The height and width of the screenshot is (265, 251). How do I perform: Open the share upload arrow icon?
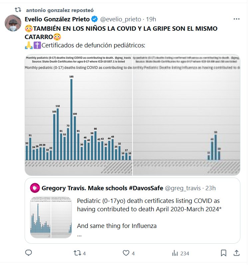[236, 253]
